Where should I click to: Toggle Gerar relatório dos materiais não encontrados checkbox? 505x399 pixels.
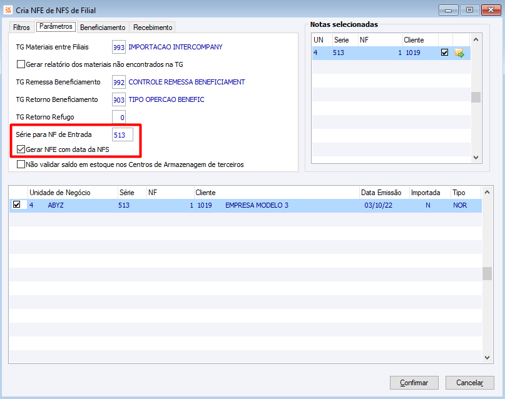21,64
